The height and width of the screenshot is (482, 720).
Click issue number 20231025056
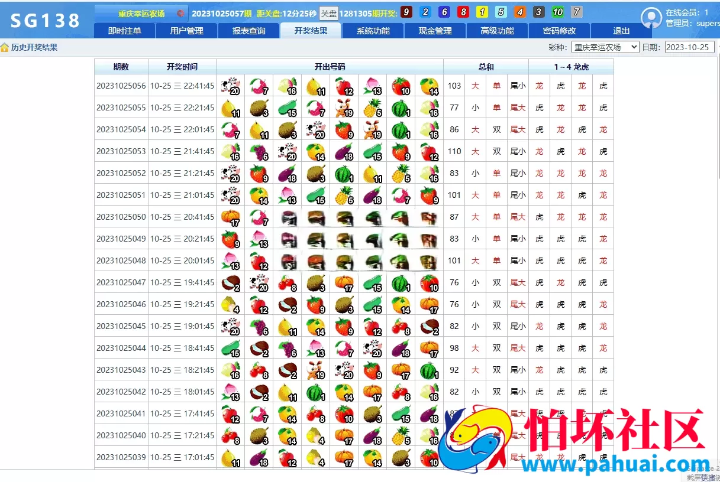coord(121,86)
